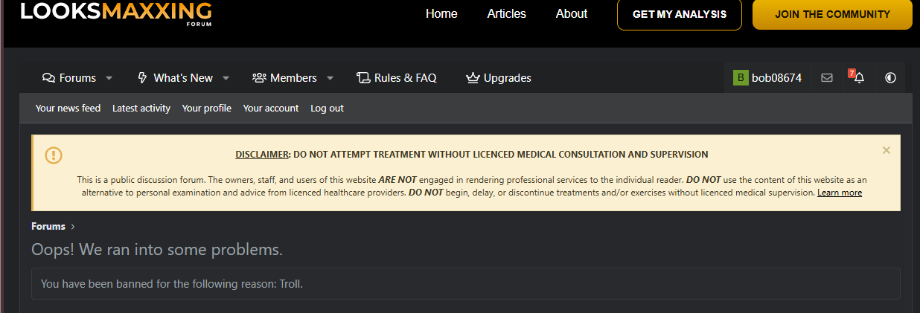Open the alerts bell icon

point(859,77)
